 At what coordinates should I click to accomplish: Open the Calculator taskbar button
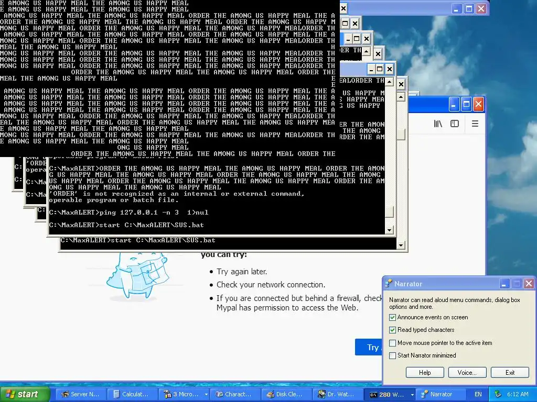coord(132,394)
